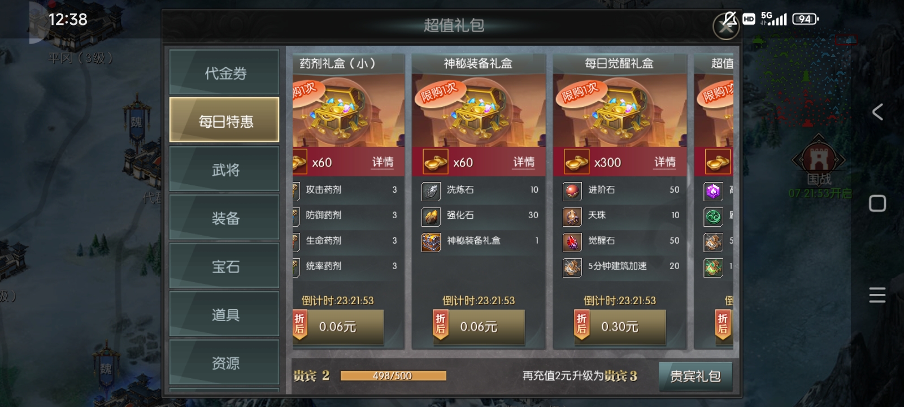The width and height of the screenshot is (904, 407).
Task: Tap the 5分钟建筑加速 item icon
Action: coord(572,267)
